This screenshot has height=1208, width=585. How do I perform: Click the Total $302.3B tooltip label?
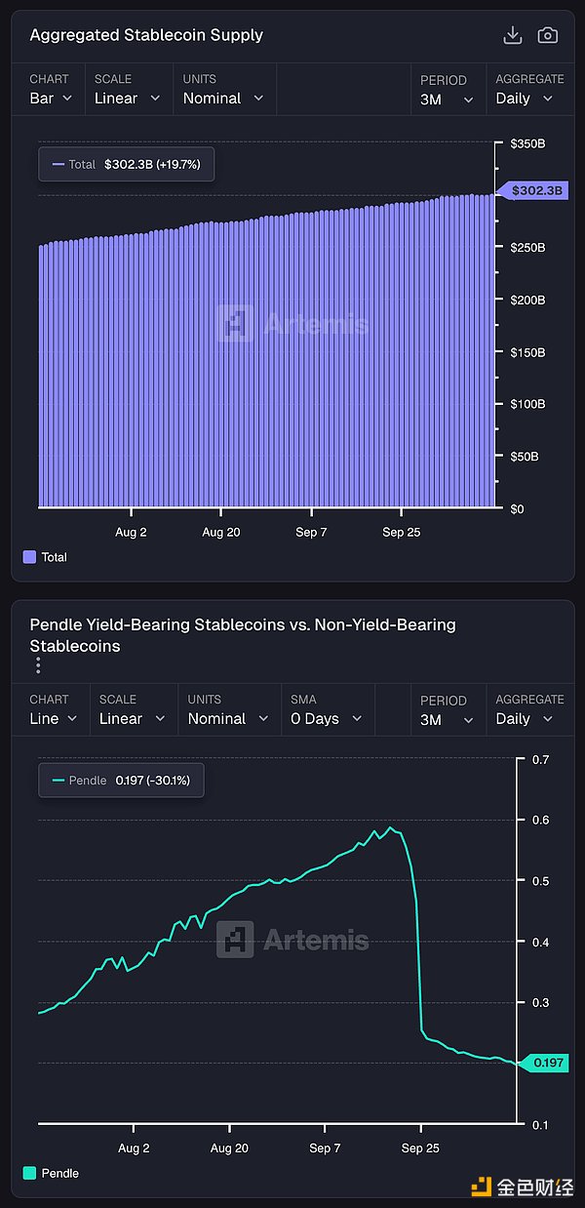(x=126, y=164)
